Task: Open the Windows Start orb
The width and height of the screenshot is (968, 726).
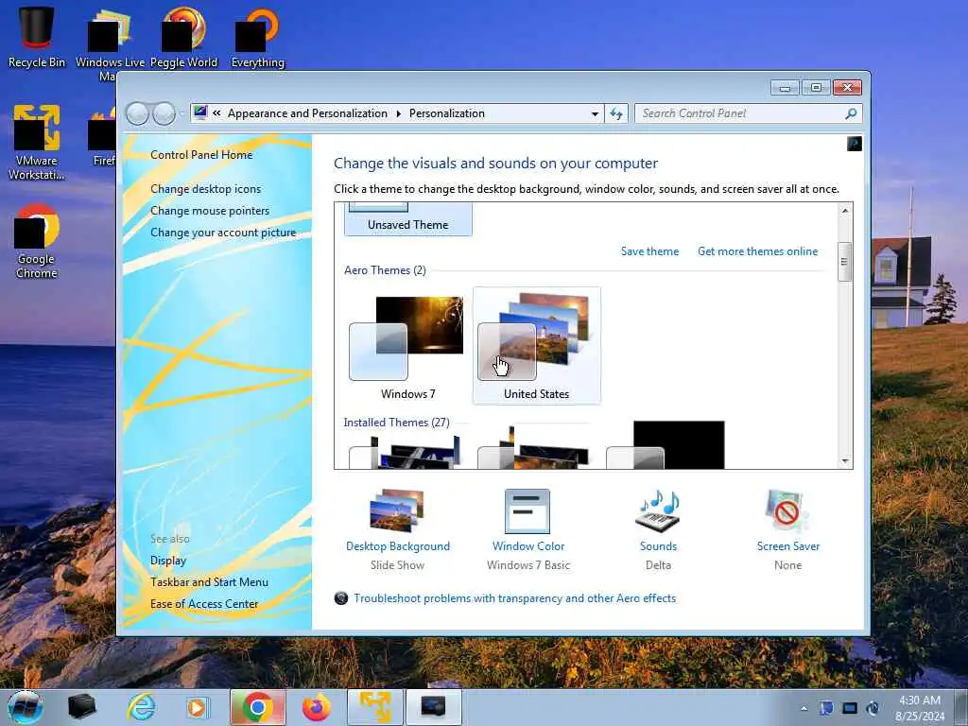Action: 26,707
